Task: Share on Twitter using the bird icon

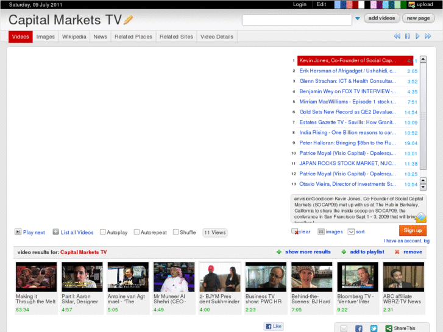Action: (x=374, y=328)
